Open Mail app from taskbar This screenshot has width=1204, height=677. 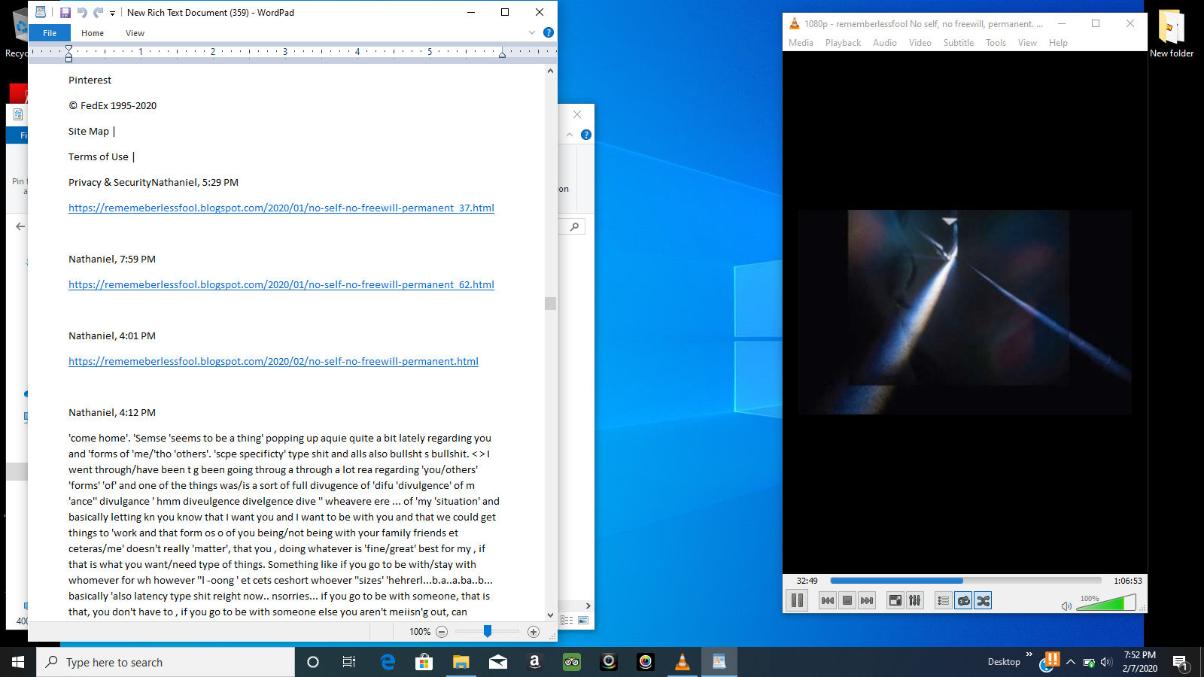point(497,662)
